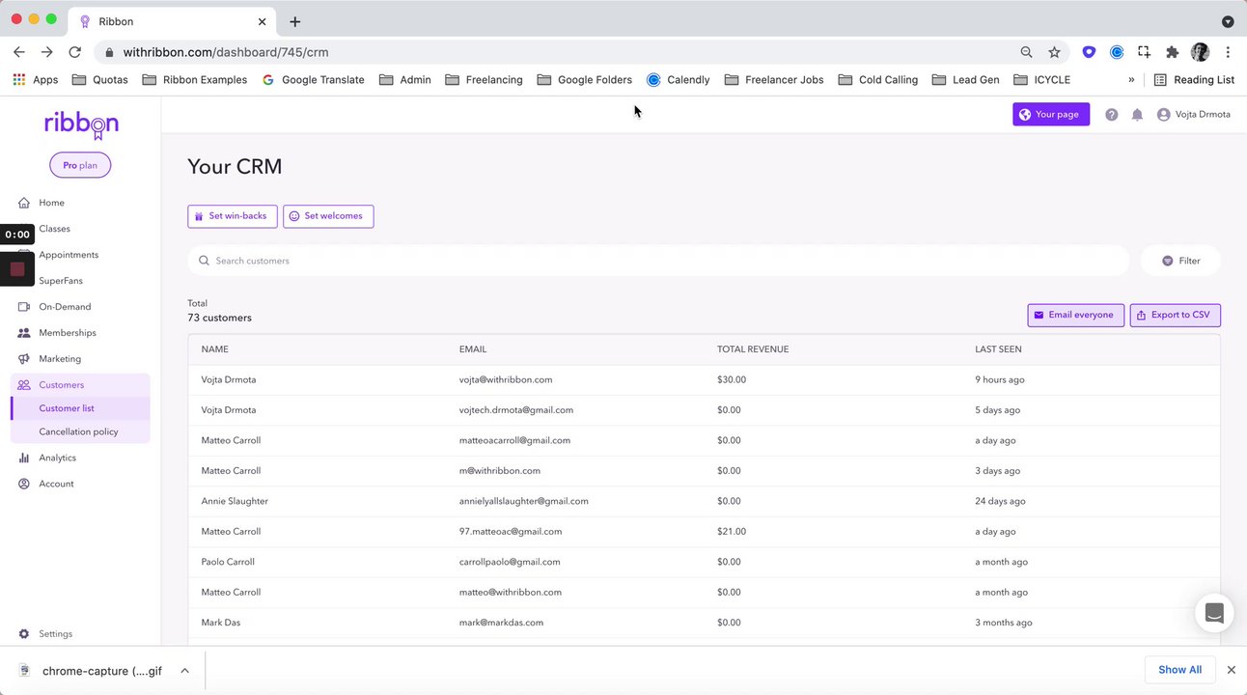Click the Search customers field
1247x695 pixels.
click(658, 261)
